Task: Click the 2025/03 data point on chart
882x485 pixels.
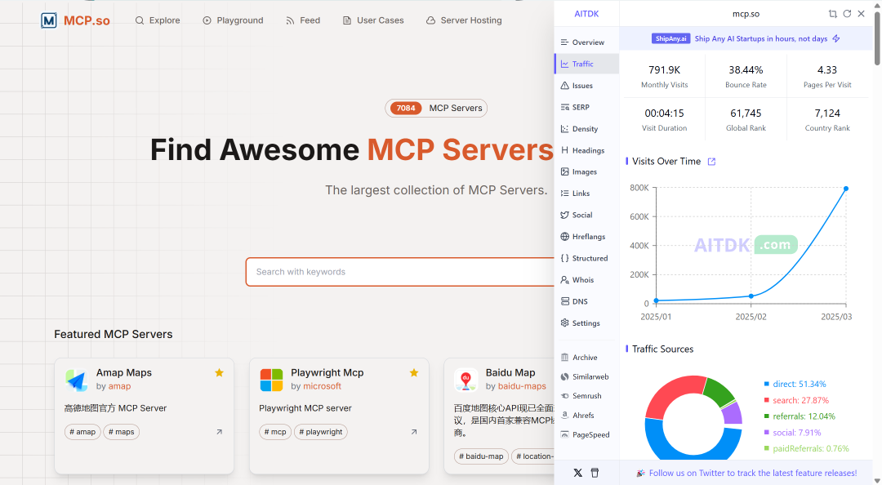Action: pyautogui.click(x=846, y=189)
